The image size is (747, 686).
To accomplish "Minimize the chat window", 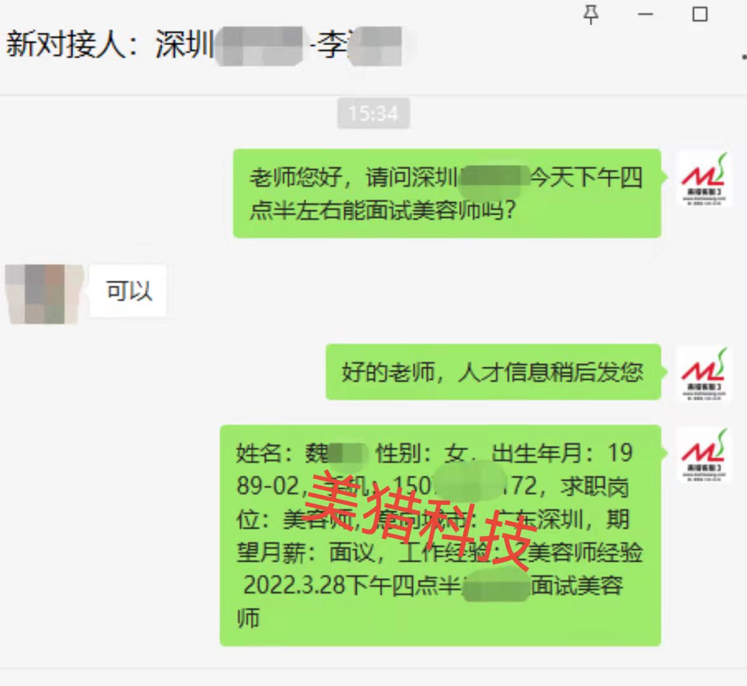I will click(645, 14).
